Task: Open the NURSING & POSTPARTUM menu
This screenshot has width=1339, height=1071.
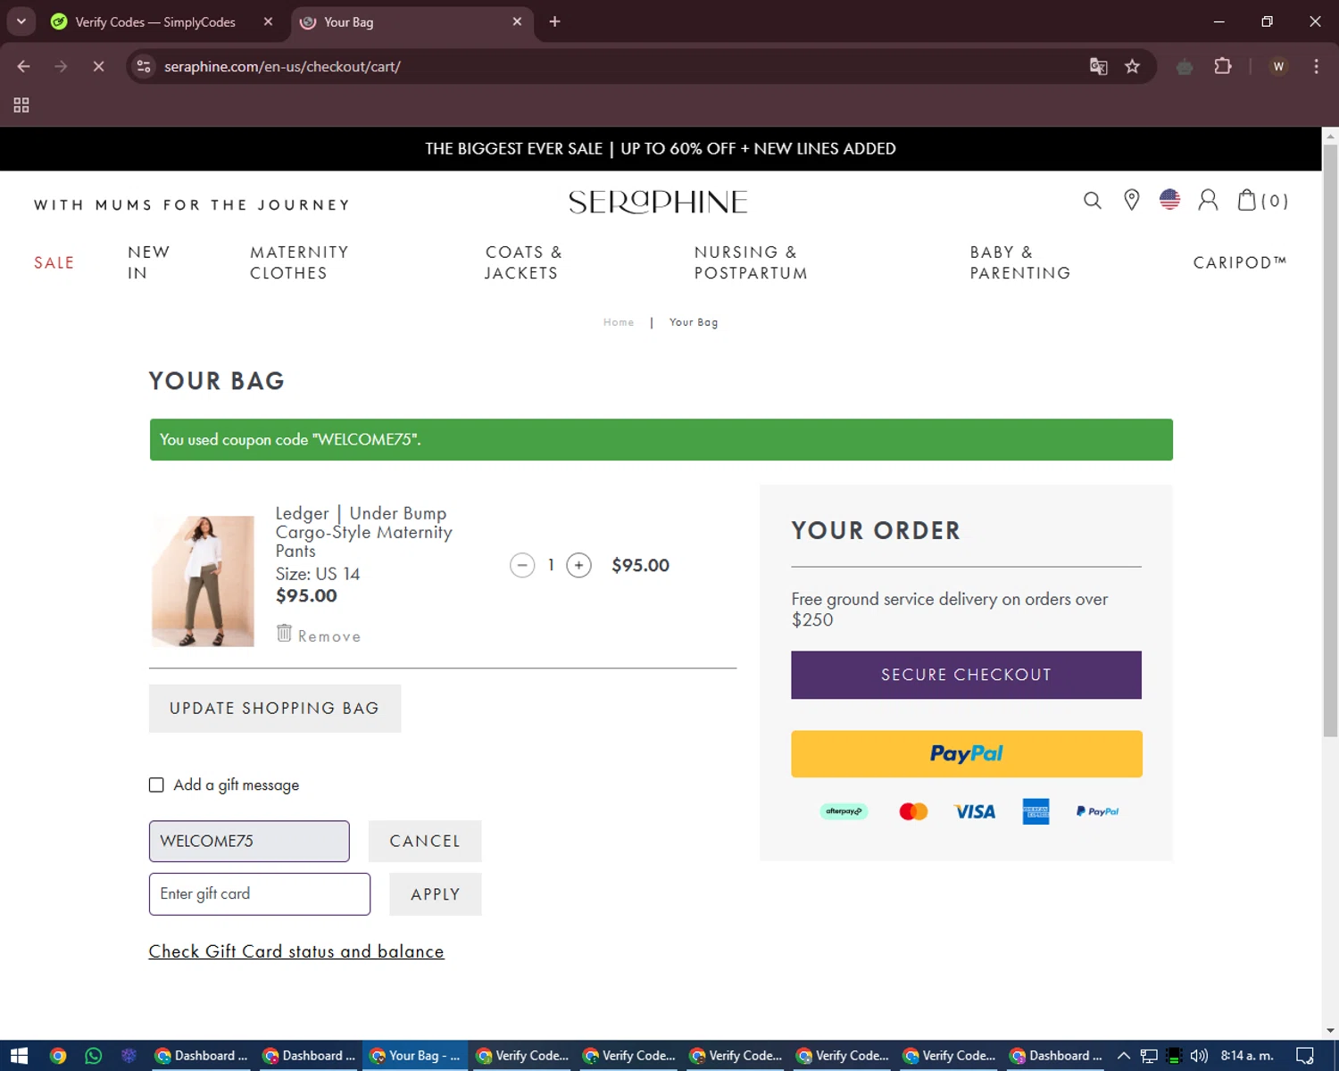Action: (x=751, y=262)
